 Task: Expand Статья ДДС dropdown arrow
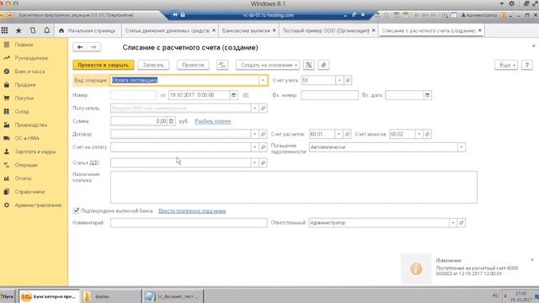[x=254, y=162]
